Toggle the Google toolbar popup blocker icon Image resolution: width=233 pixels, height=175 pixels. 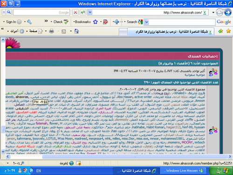[105, 22]
